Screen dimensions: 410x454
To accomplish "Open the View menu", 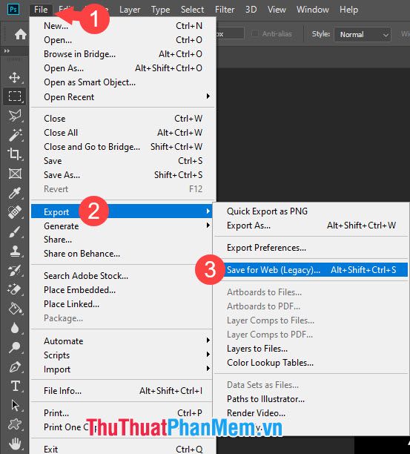I will pyautogui.click(x=277, y=10).
